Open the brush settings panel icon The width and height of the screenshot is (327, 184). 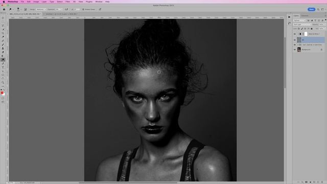(26, 9)
